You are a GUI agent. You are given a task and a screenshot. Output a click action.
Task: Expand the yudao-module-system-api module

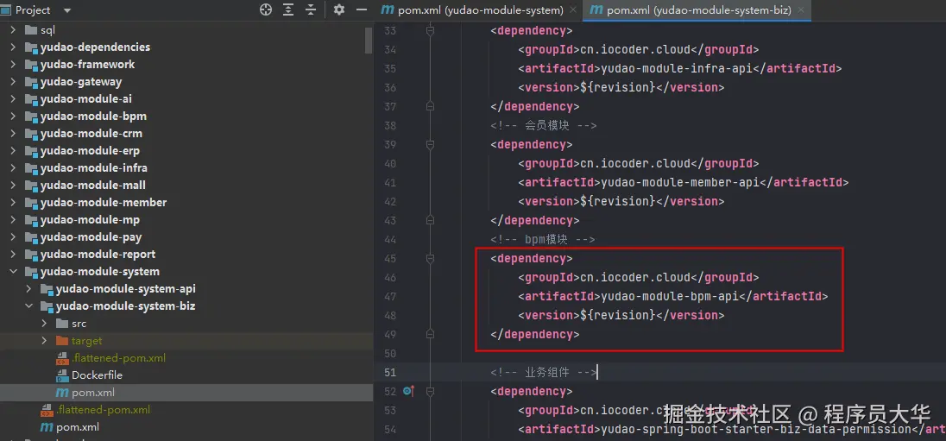tap(28, 289)
